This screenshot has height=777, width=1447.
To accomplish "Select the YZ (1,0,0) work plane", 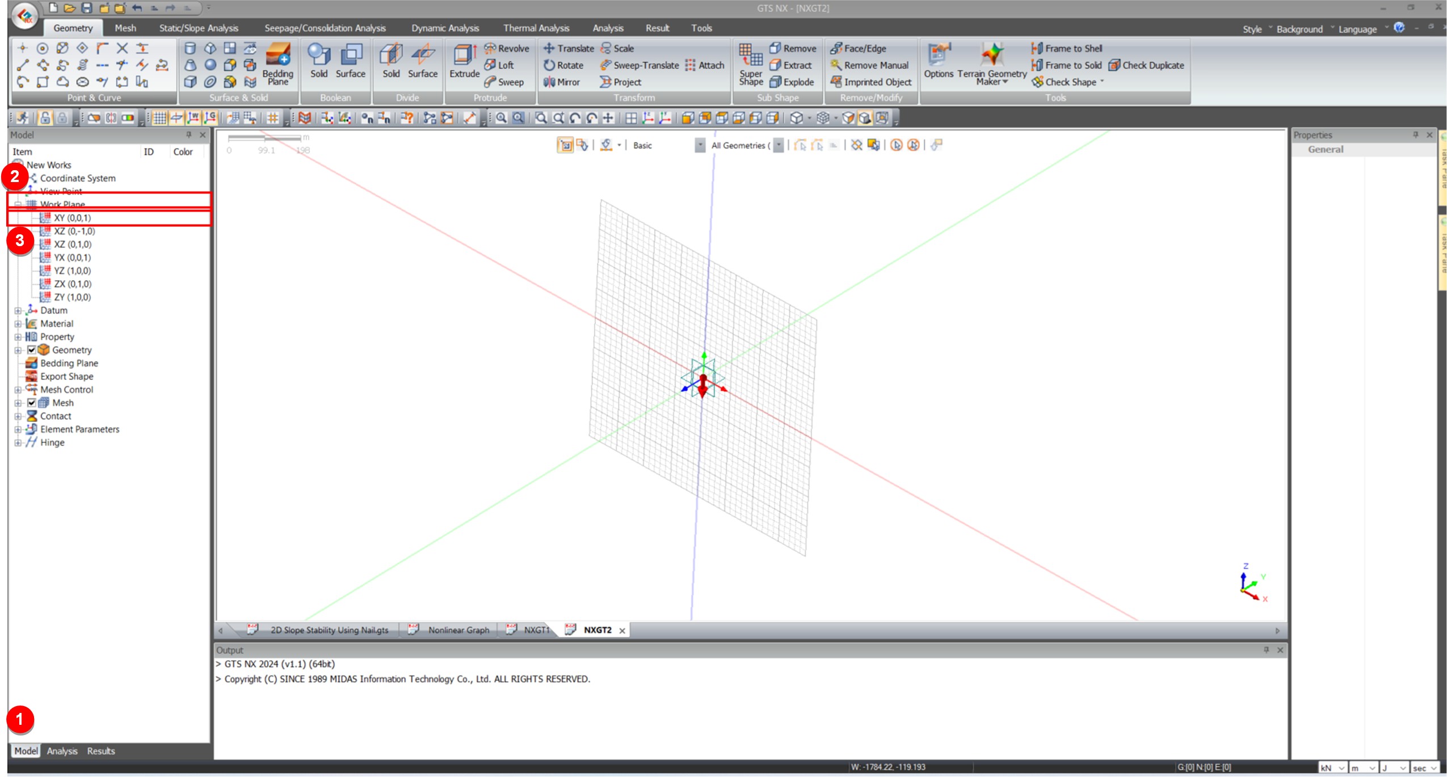I will pos(72,271).
